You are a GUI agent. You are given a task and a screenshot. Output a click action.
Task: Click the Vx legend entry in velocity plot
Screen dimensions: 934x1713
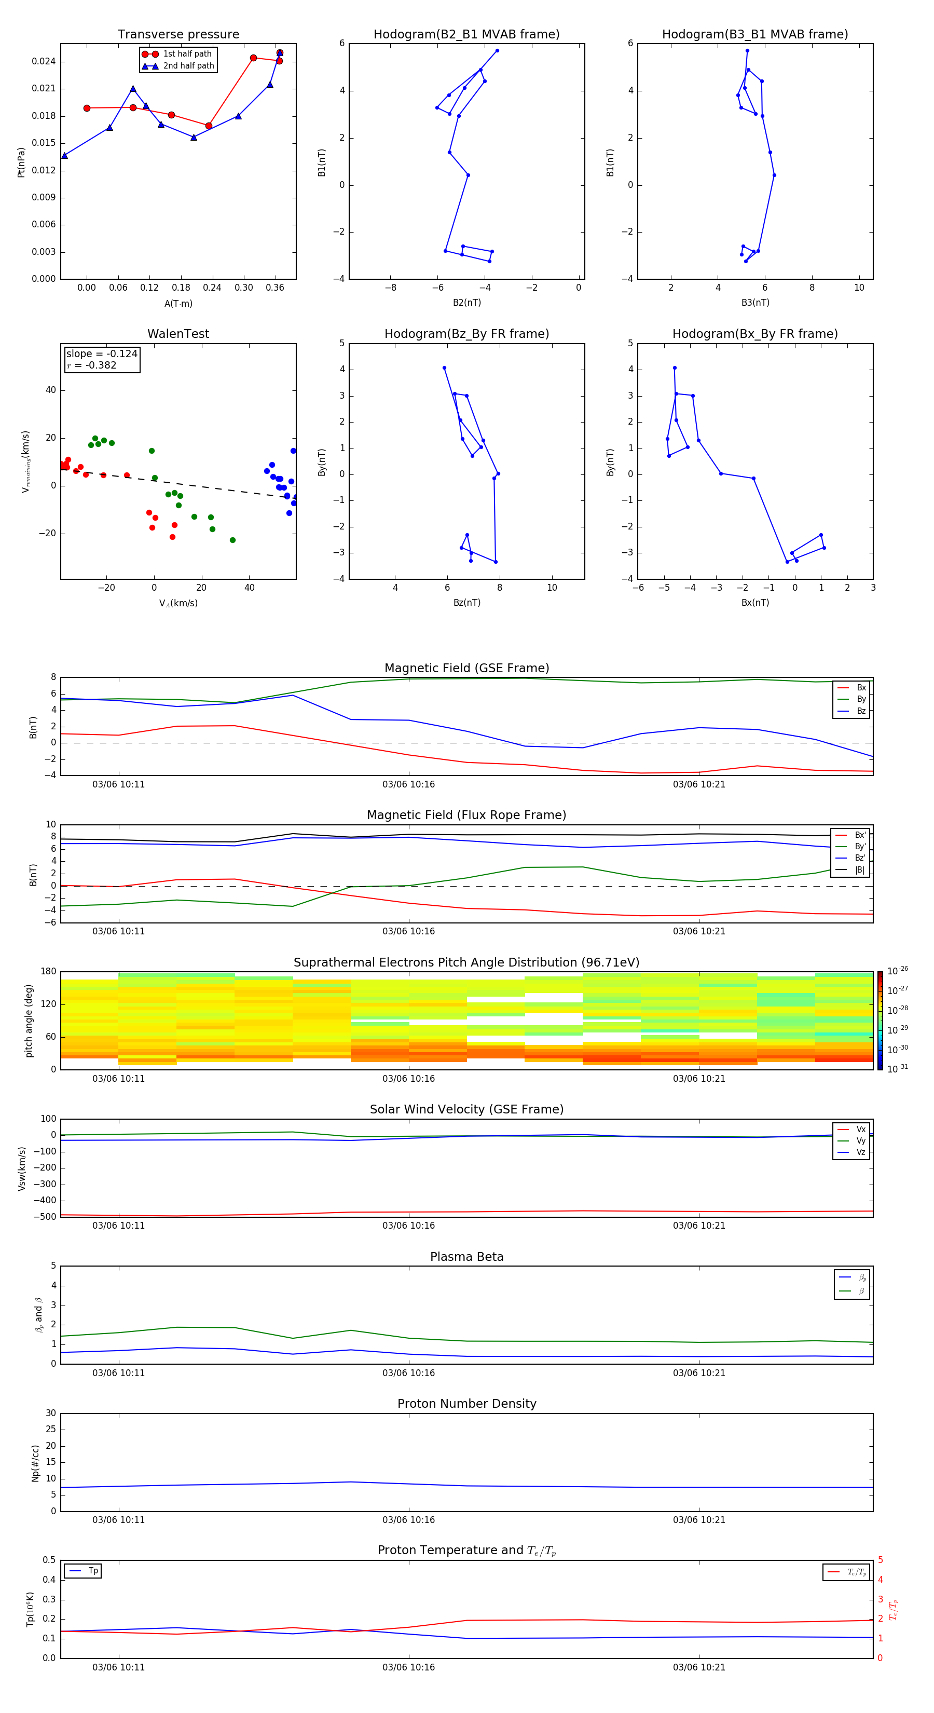coord(851,1129)
